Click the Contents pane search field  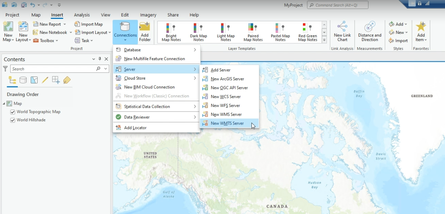(54, 69)
